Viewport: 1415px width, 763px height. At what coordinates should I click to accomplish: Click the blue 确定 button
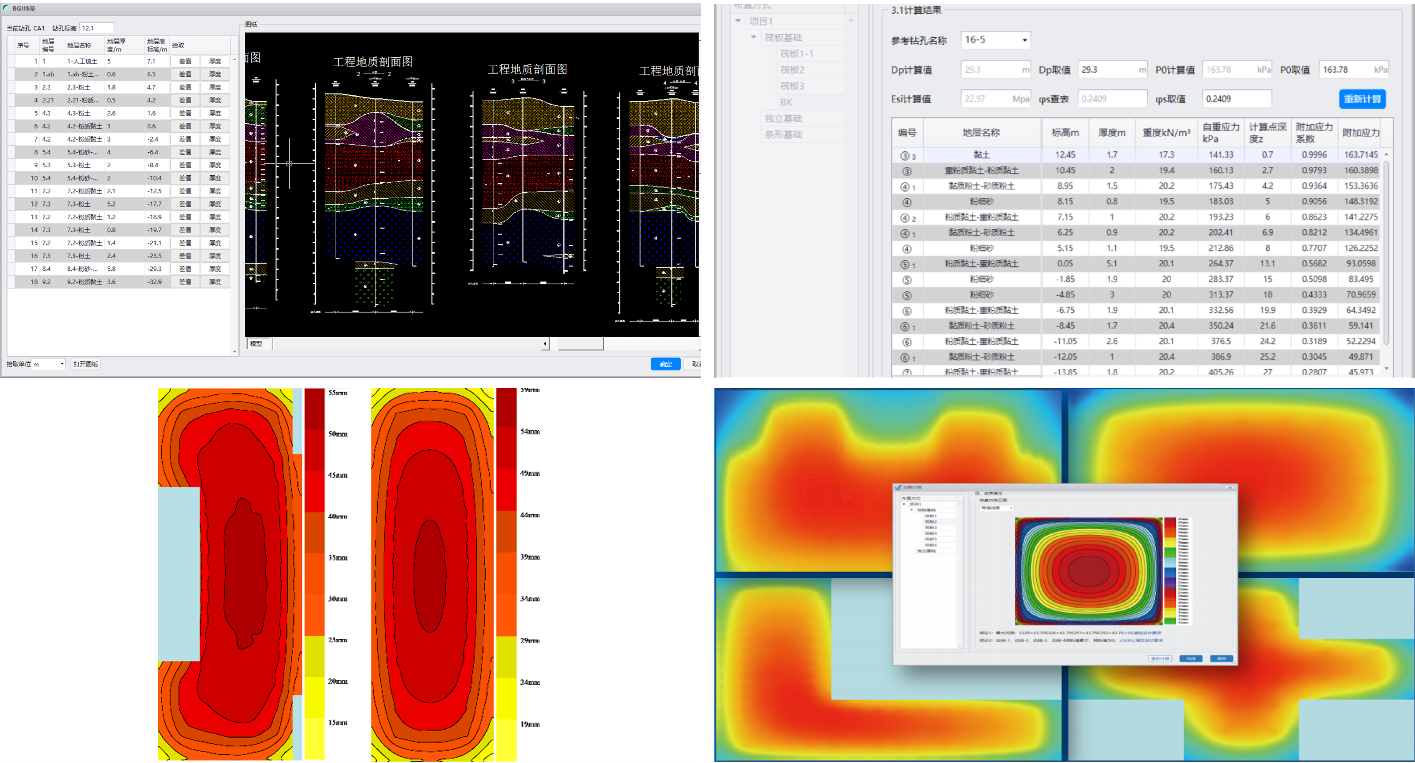(665, 364)
